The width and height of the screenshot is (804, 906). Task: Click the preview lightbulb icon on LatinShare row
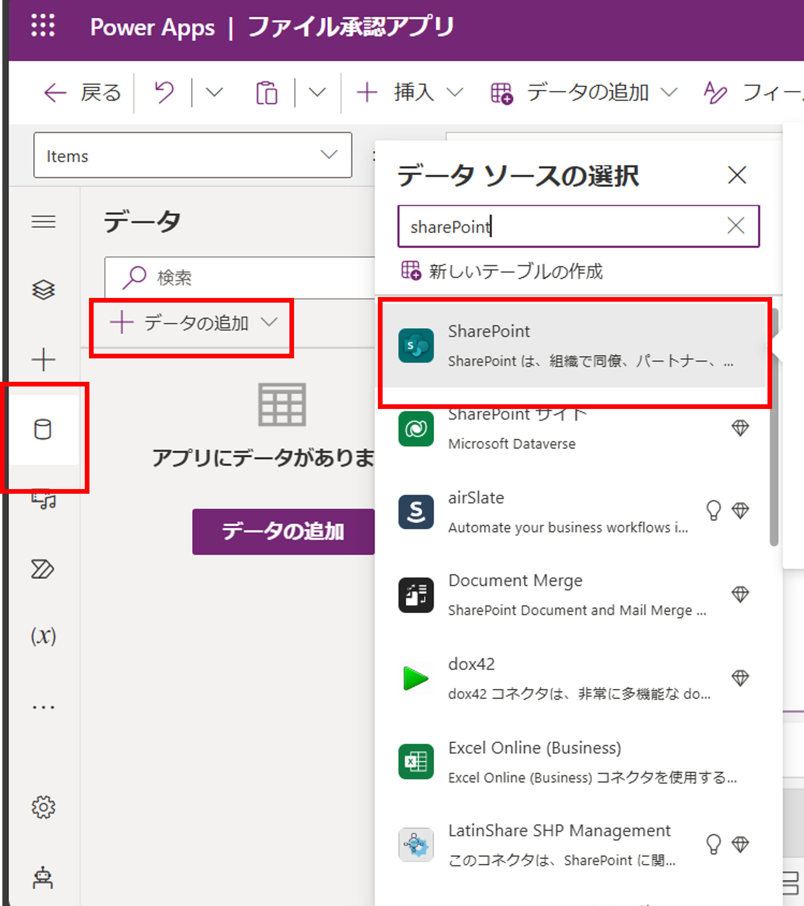[713, 844]
